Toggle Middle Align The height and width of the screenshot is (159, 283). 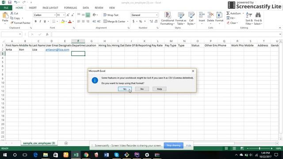[x=83, y=15]
